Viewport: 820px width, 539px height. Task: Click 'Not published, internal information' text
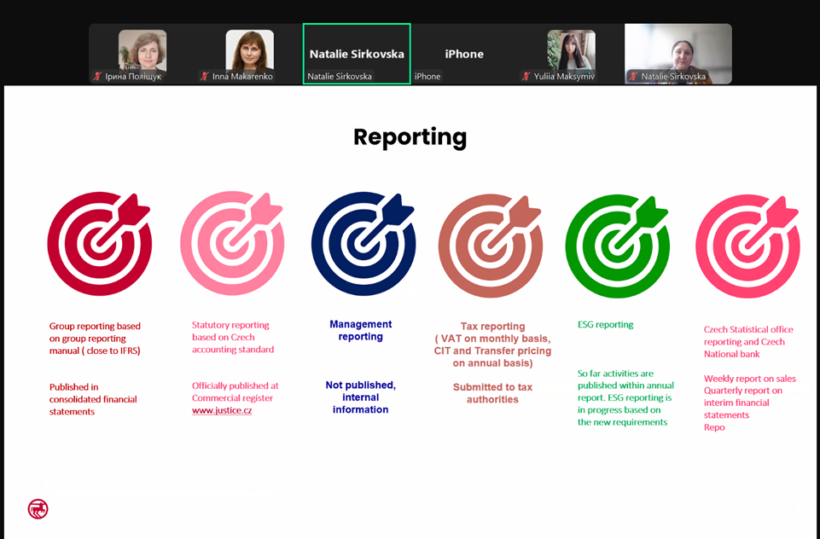pos(360,397)
